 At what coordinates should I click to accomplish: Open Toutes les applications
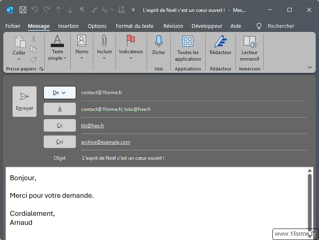188,48
